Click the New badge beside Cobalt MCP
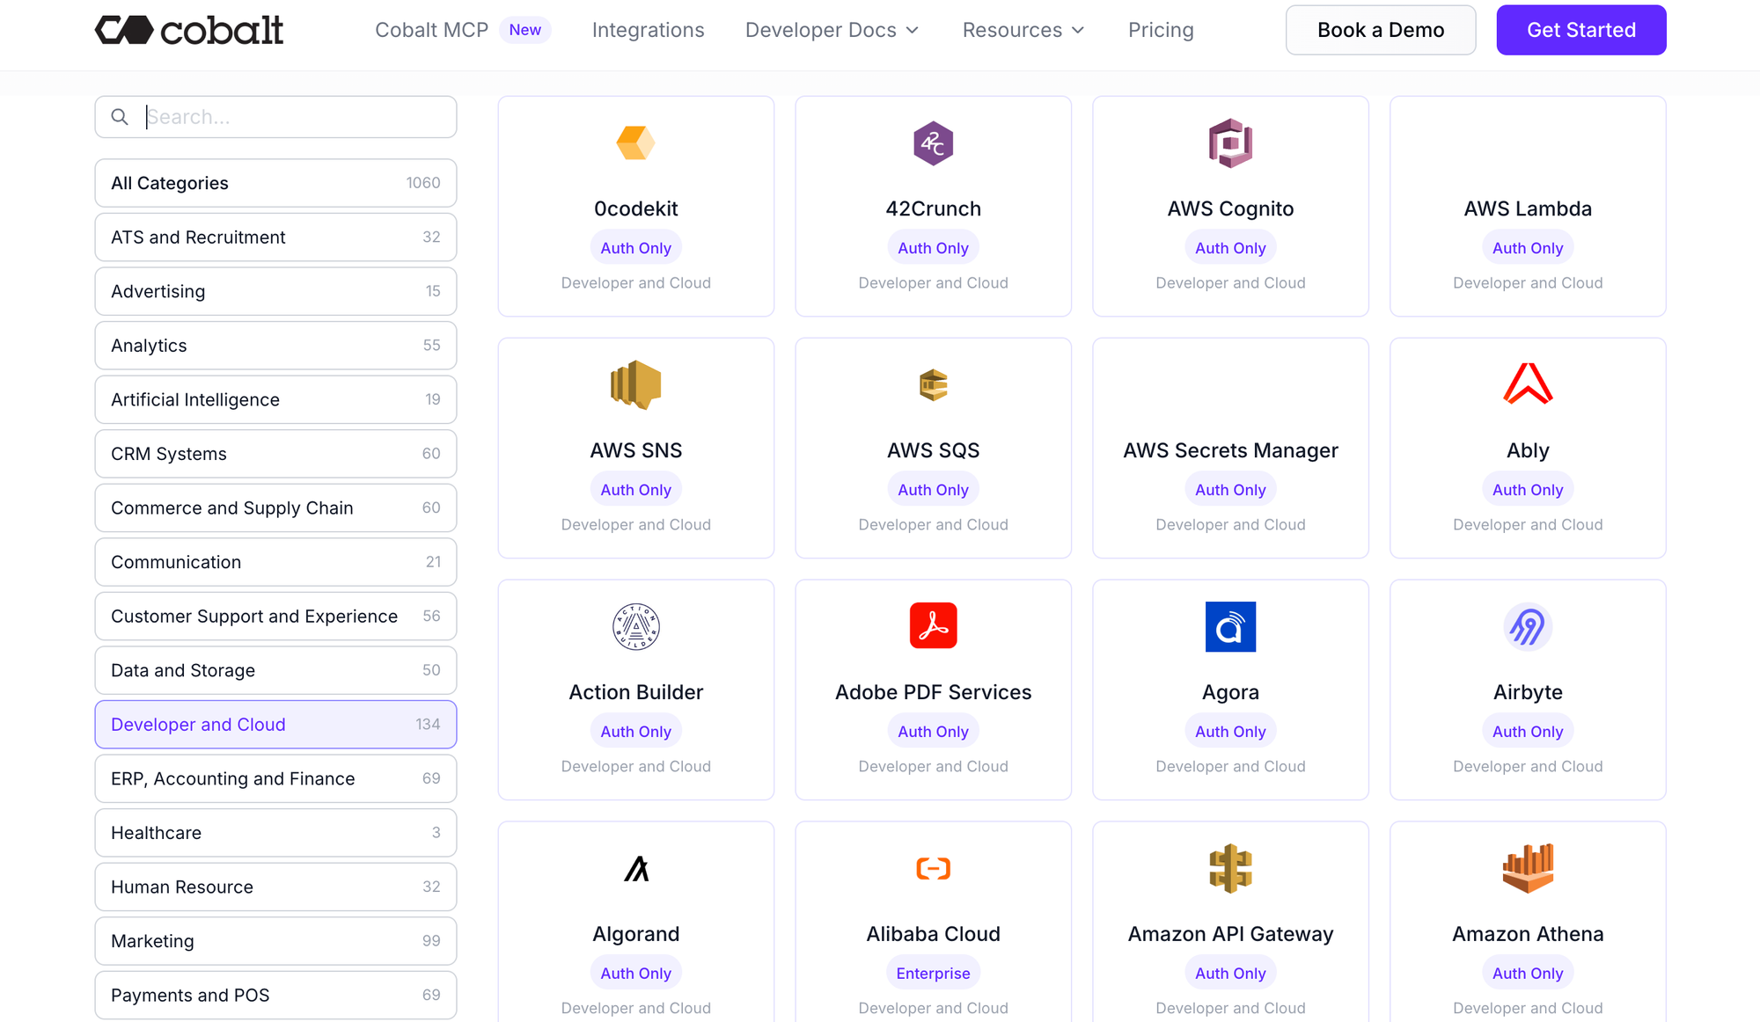1760x1022 pixels. [x=524, y=30]
